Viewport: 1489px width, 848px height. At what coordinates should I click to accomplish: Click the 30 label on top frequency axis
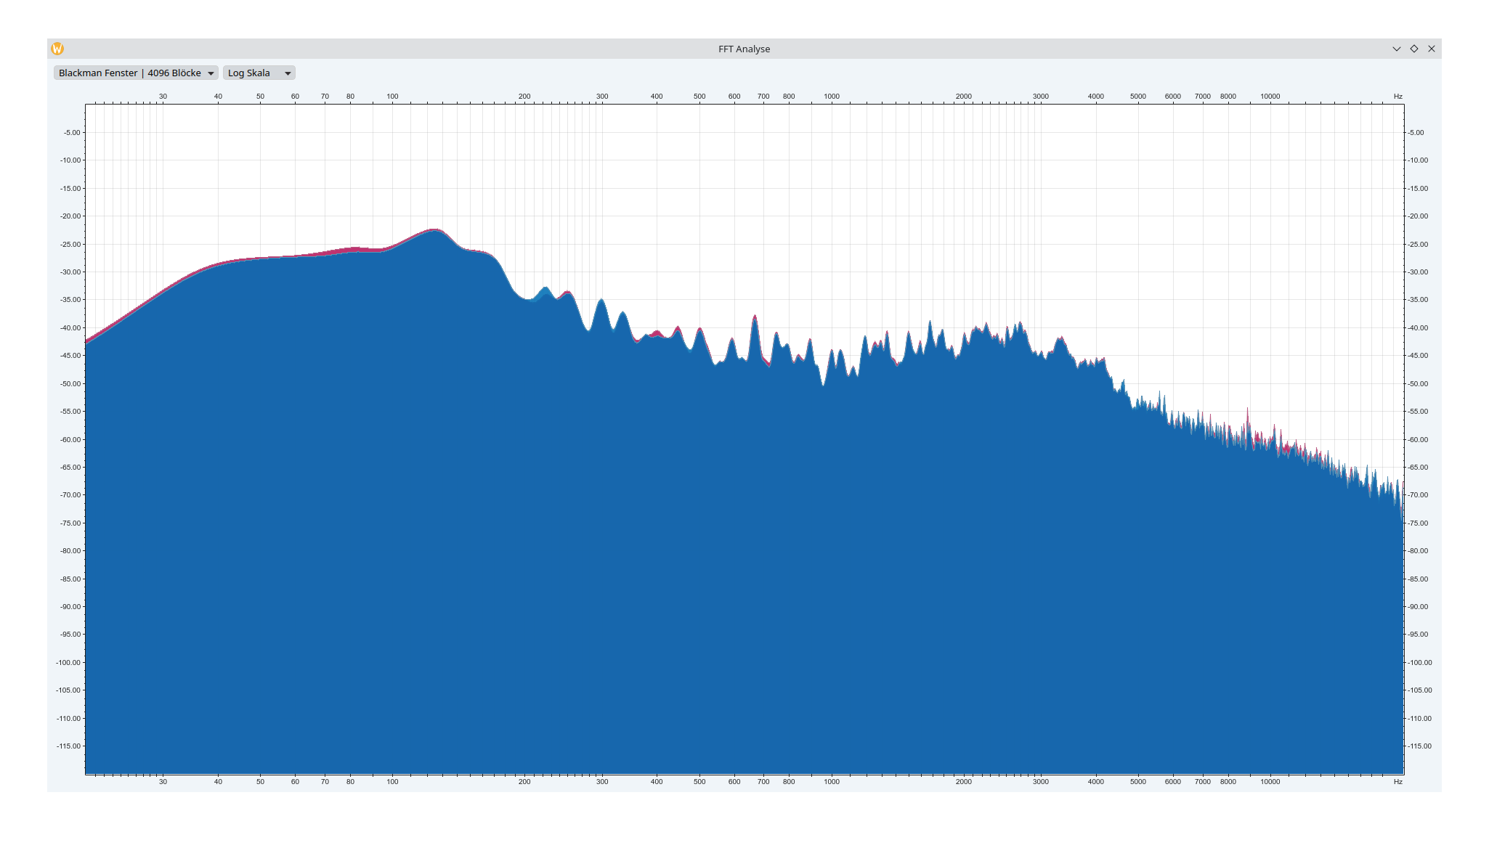163,96
